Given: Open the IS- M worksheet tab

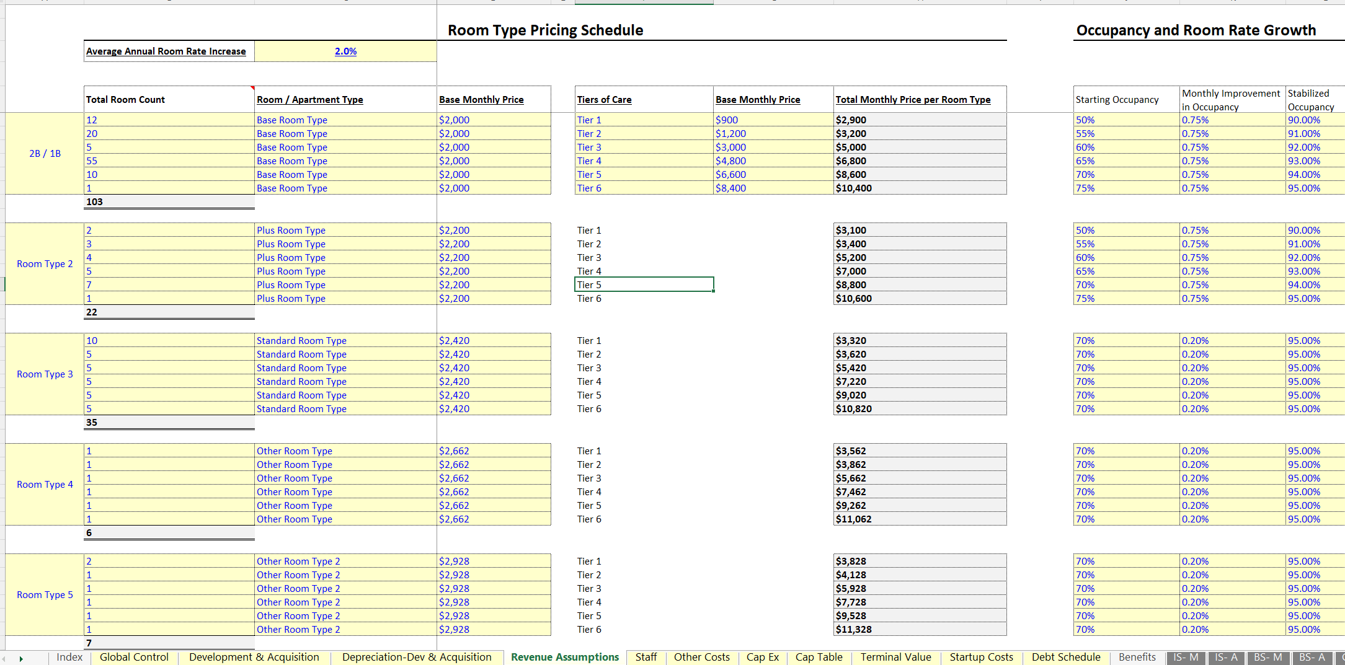Looking at the screenshot, I should (x=1185, y=658).
